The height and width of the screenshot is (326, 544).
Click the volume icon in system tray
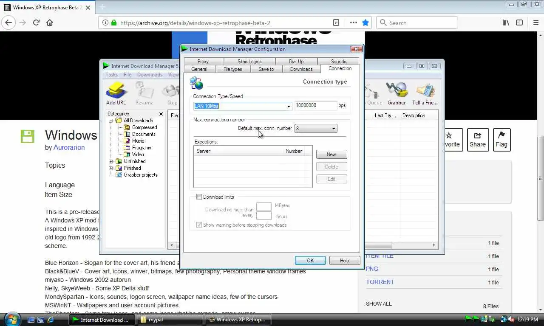pyautogui.click(x=512, y=319)
